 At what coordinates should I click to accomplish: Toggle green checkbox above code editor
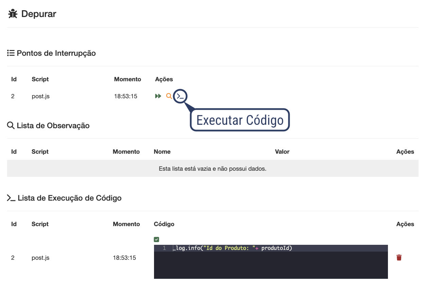(x=156, y=239)
